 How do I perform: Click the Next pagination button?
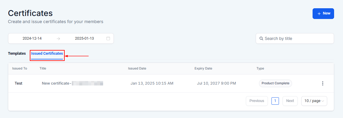click(290, 101)
